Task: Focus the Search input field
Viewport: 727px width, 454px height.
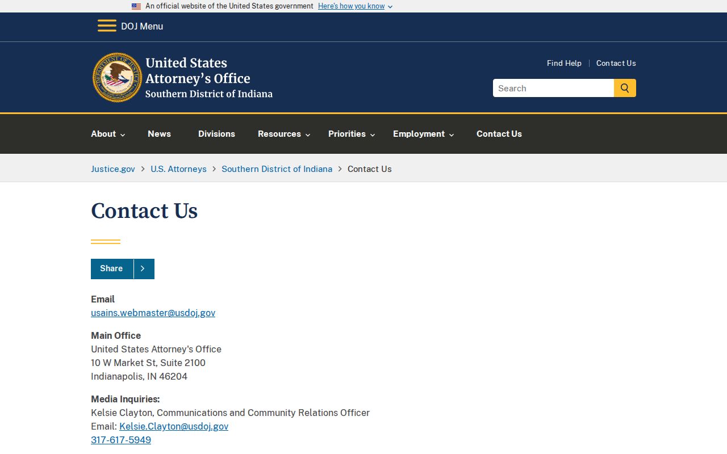Action: (x=553, y=88)
